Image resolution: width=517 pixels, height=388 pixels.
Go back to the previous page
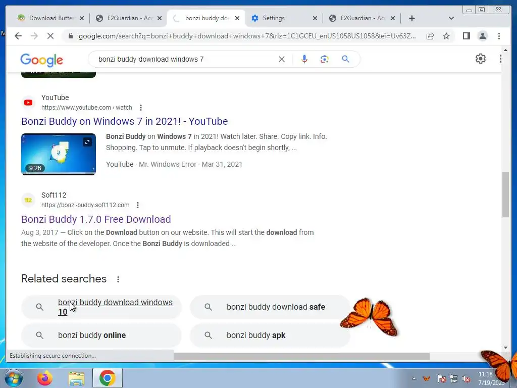pos(18,36)
